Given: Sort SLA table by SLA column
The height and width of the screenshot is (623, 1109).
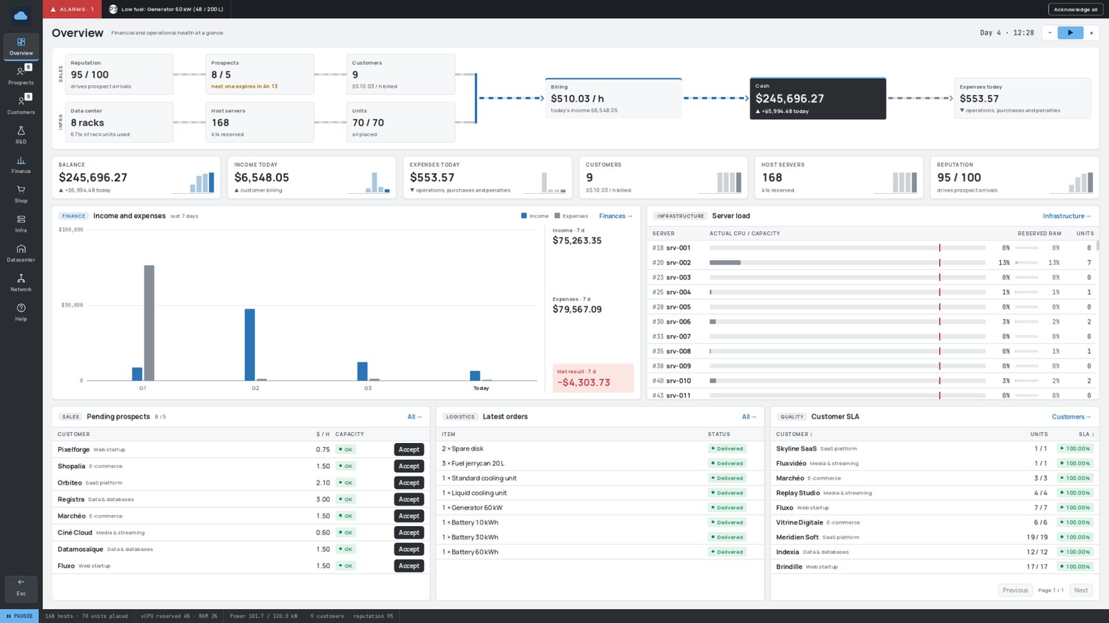Looking at the screenshot, I should click(1086, 434).
